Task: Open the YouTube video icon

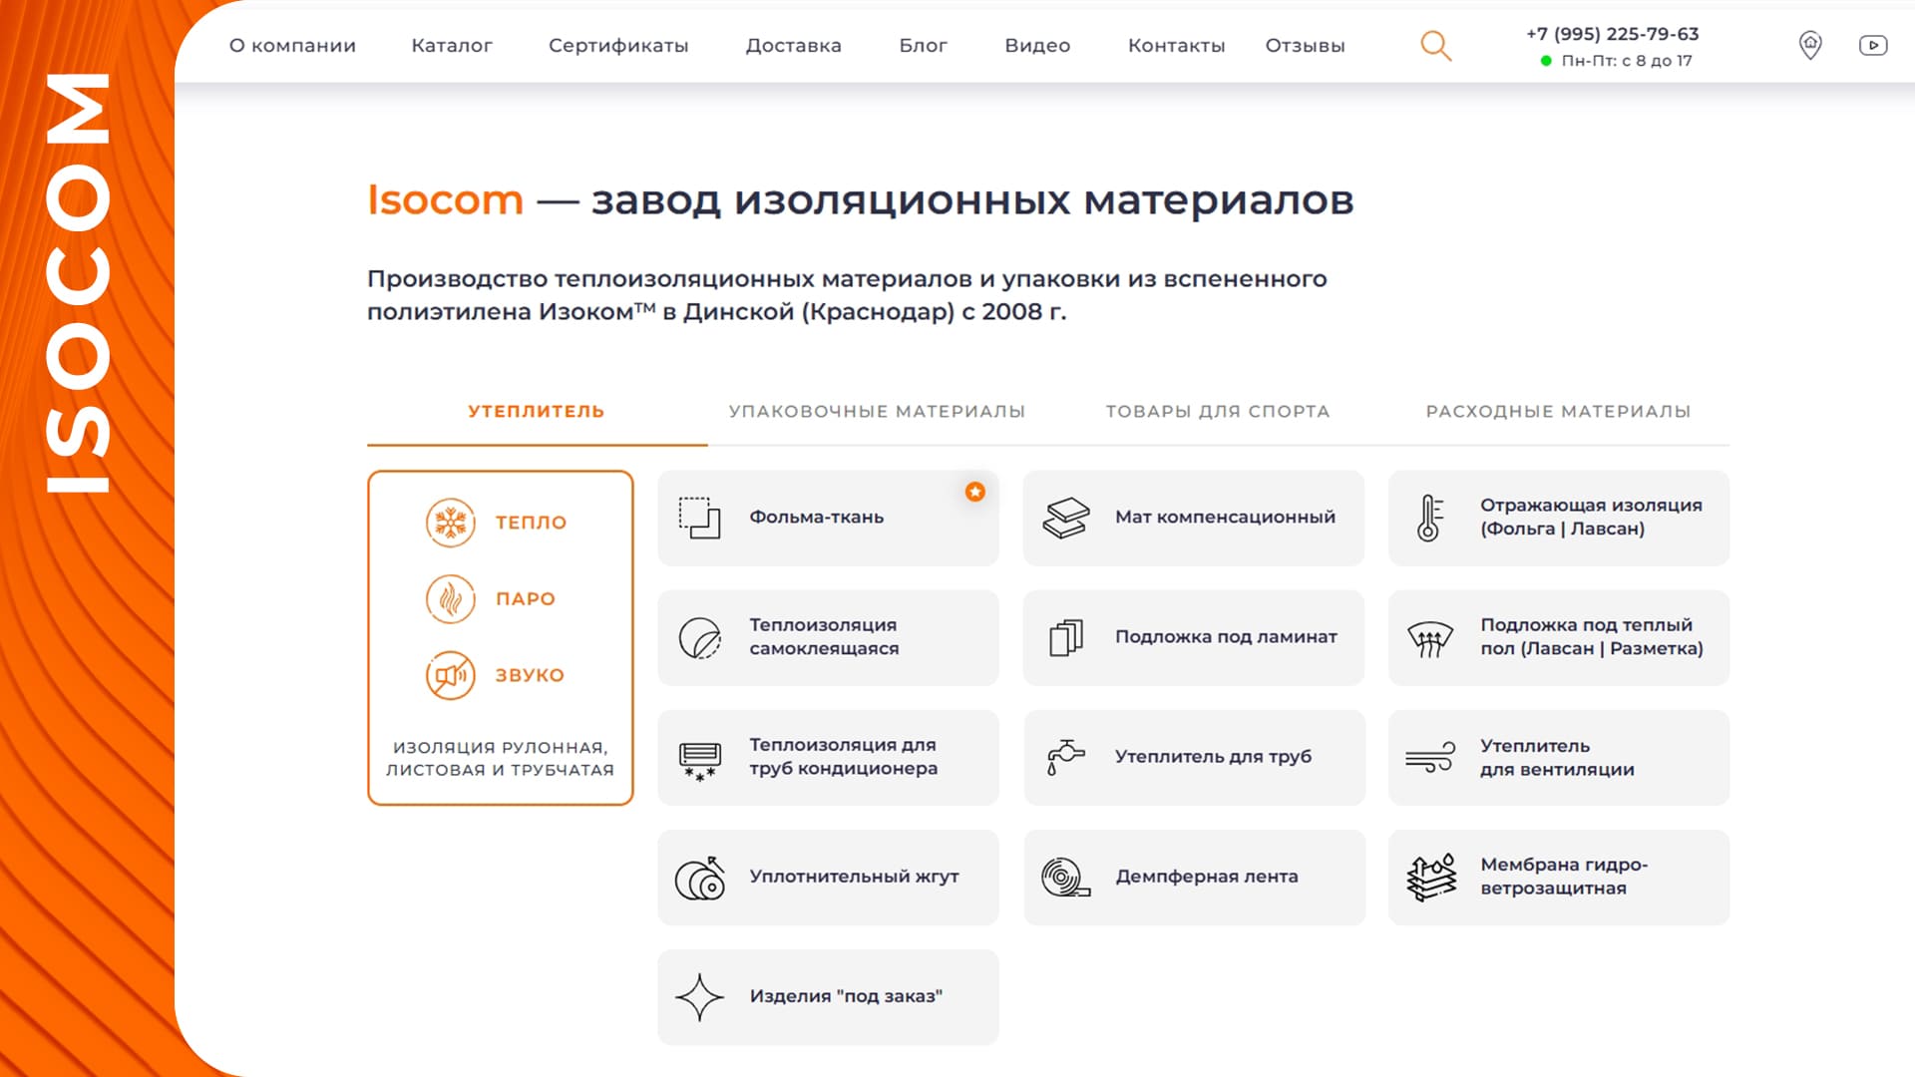Action: 1873,45
